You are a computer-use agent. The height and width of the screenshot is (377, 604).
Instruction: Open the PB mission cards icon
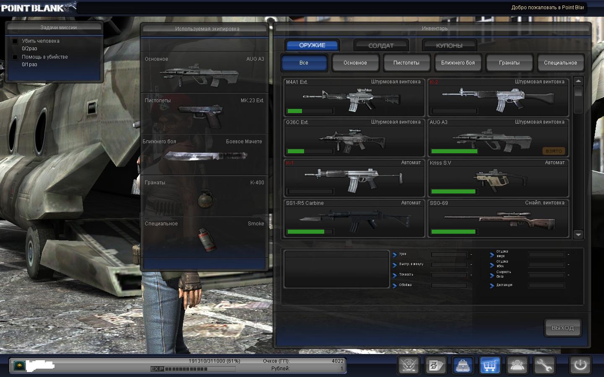pyautogui.click(x=436, y=365)
